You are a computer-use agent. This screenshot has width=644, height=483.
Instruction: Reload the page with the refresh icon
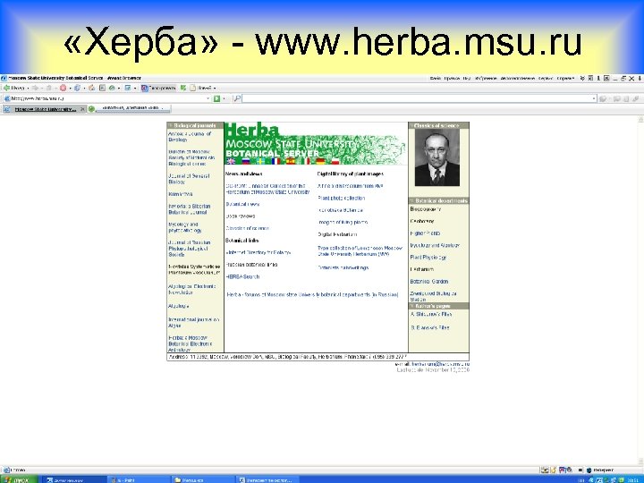(x=77, y=88)
